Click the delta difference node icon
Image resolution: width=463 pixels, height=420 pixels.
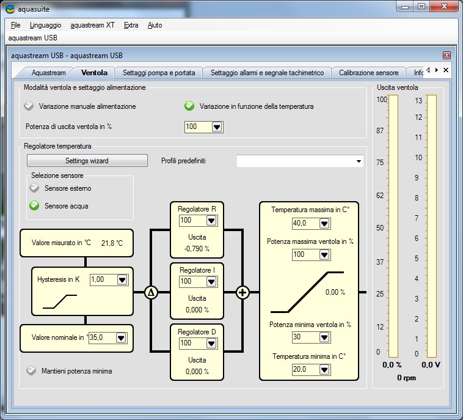click(x=151, y=293)
